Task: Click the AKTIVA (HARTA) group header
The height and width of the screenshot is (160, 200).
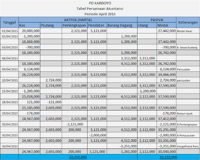Action: [78, 20]
